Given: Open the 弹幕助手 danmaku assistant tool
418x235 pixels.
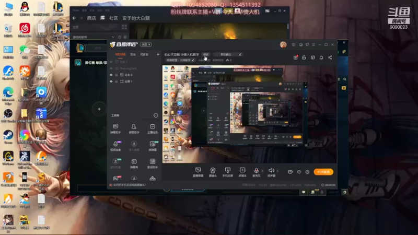Looking at the screenshot, I should tap(115, 128).
